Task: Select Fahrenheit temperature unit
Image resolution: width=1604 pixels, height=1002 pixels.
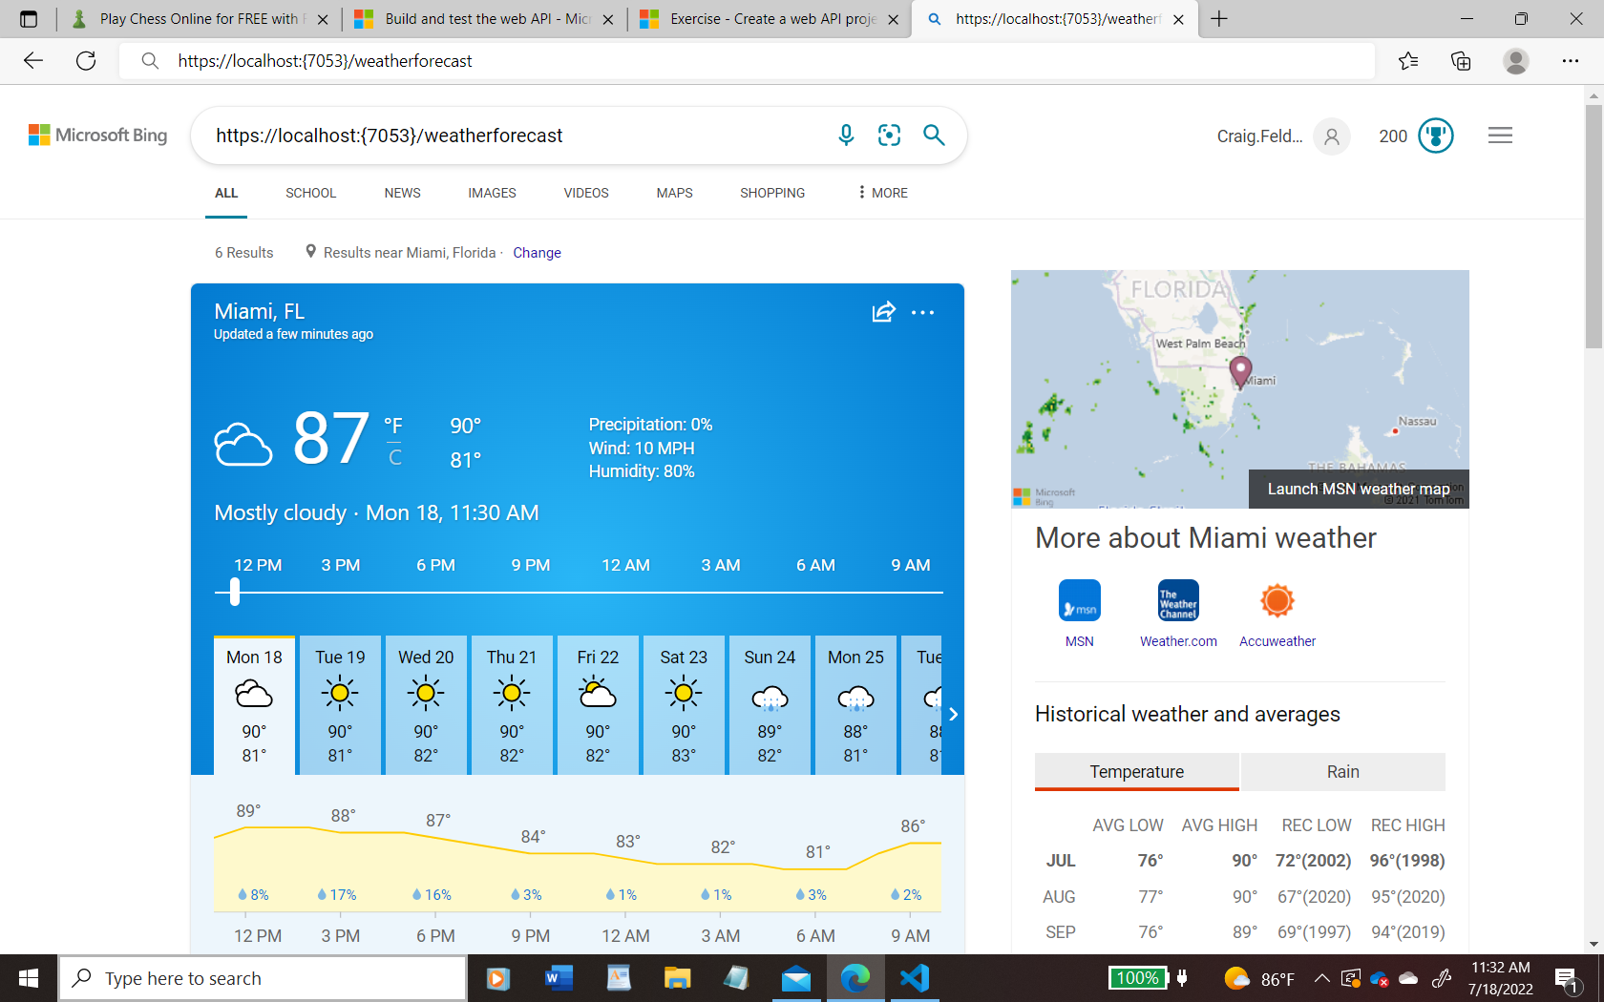Action: (x=393, y=426)
